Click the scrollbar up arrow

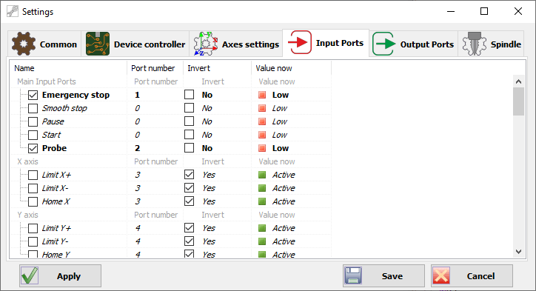point(518,81)
